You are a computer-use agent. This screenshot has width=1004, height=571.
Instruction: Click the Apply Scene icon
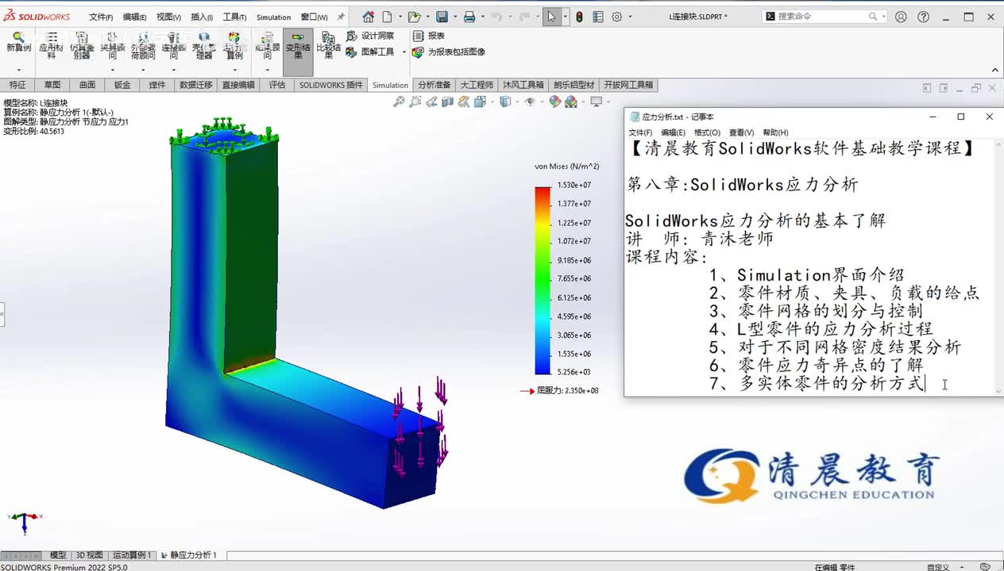(x=570, y=102)
